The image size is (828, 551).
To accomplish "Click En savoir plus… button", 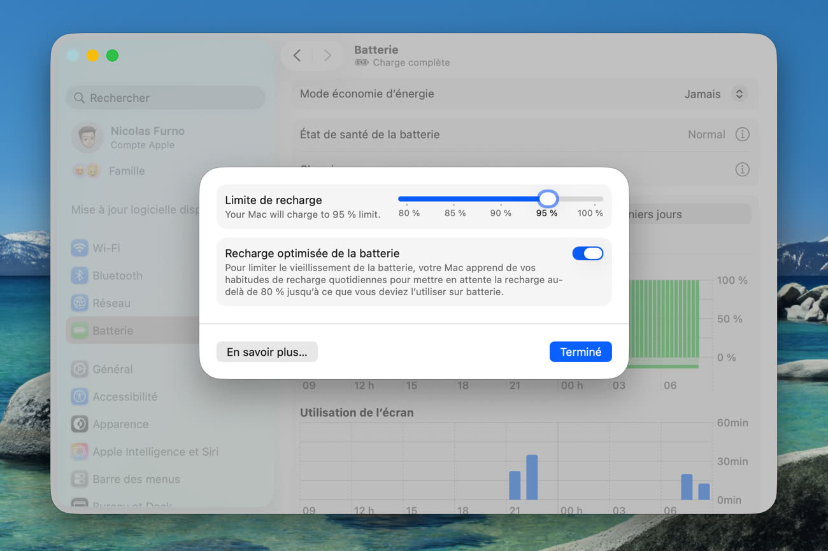I will click(267, 352).
